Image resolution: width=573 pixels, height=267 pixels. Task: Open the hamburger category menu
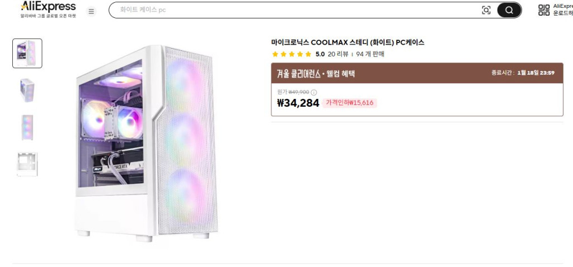click(x=91, y=11)
